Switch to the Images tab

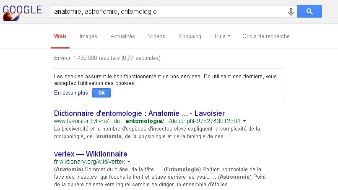[x=88, y=36]
